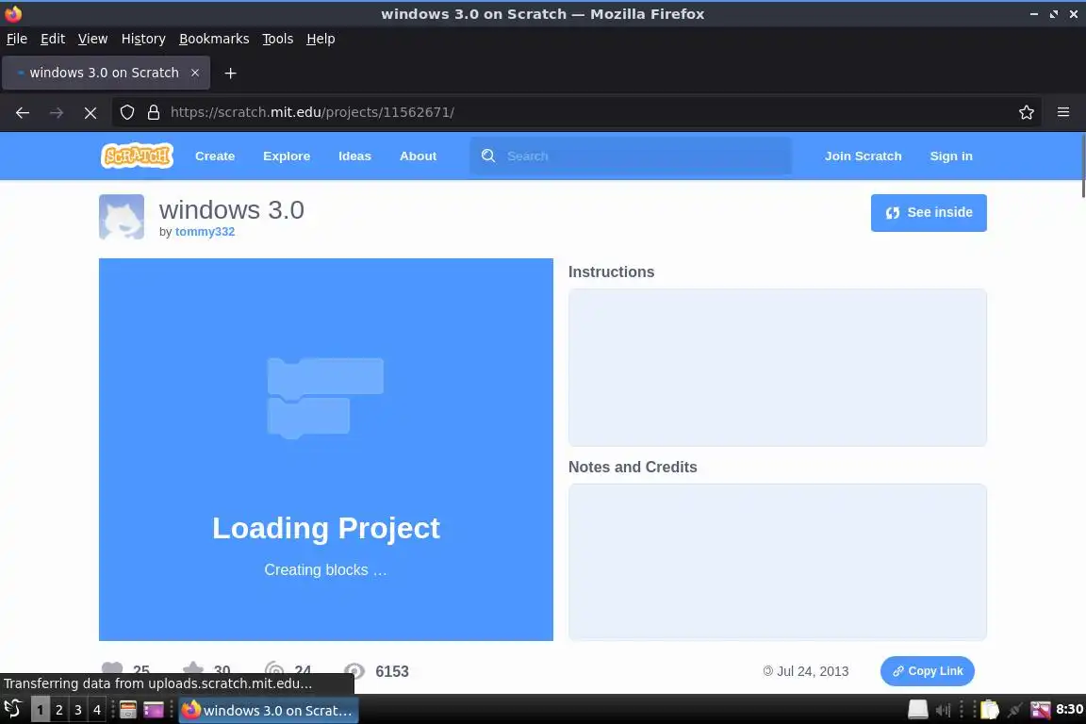Viewport: 1086px width, 724px height.
Task: Switch to workspace 4
Action: click(96, 710)
